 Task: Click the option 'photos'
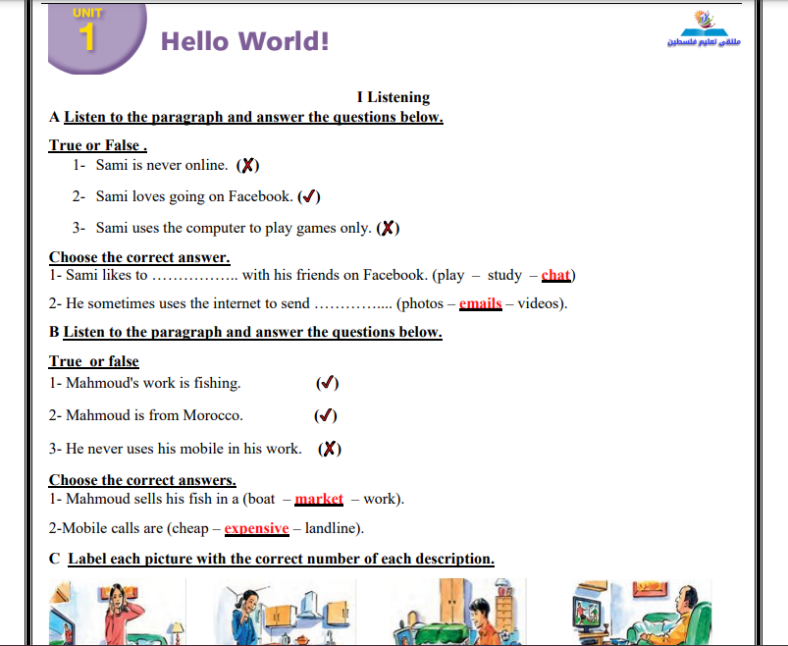(x=422, y=303)
